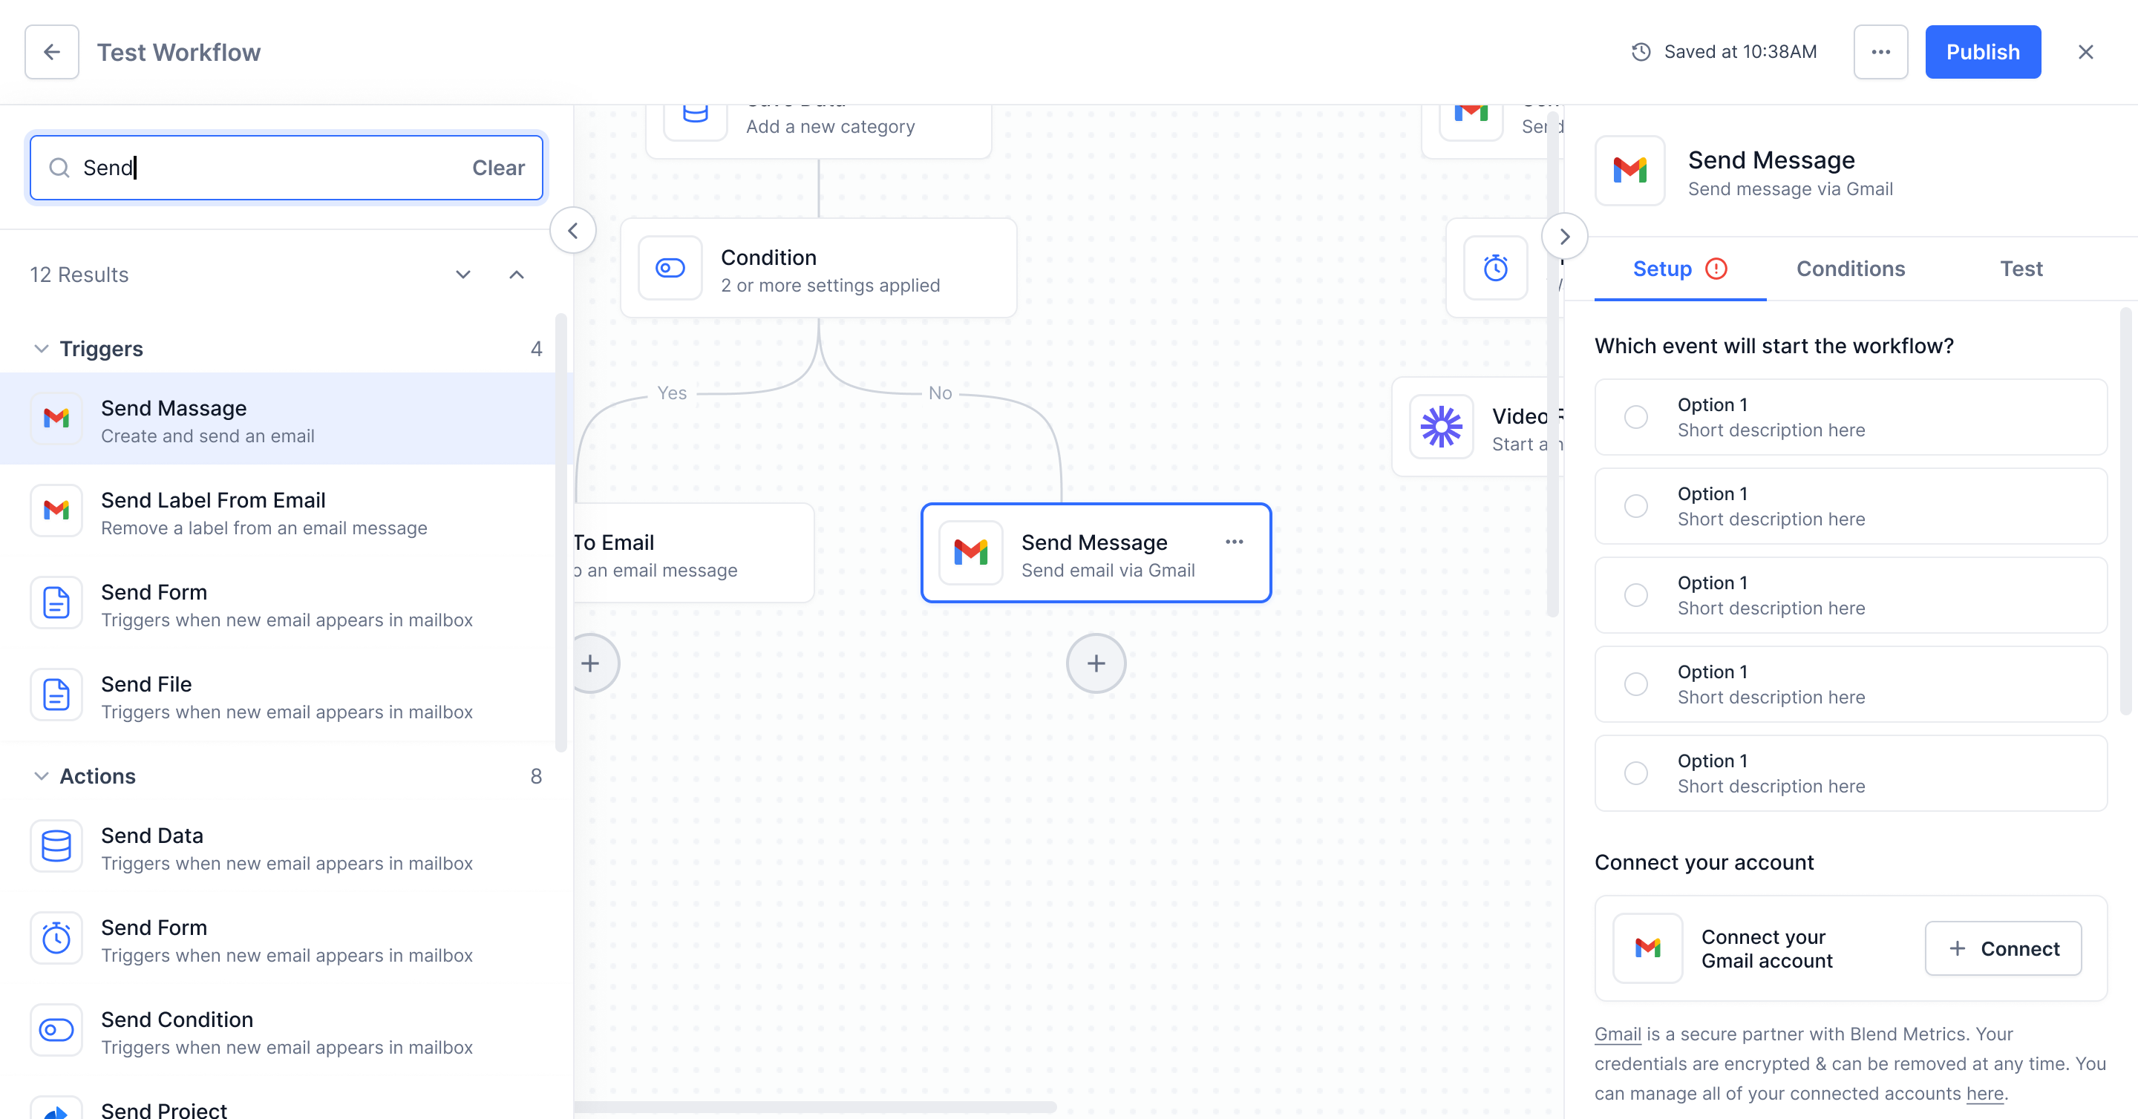Focus the Send search input field

click(287, 168)
